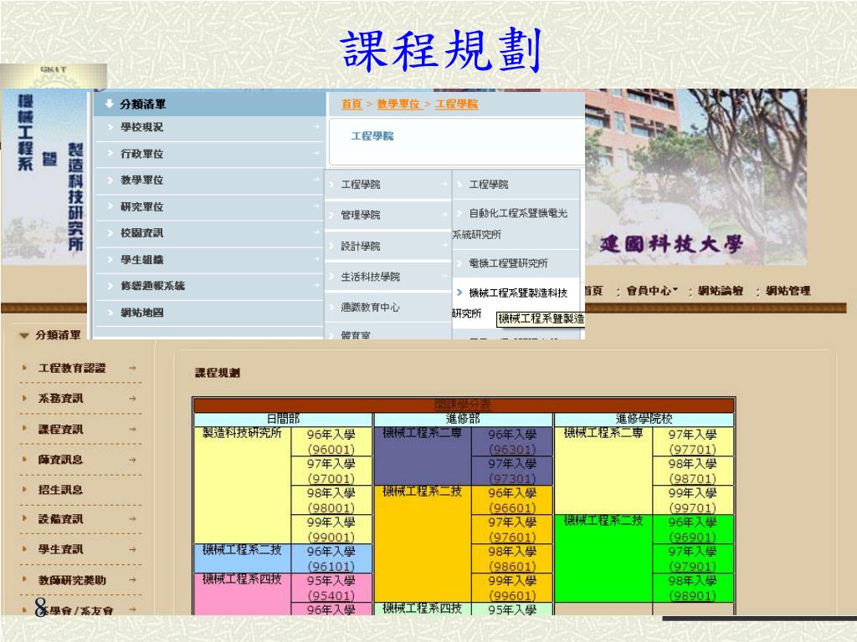The width and height of the screenshot is (857, 642).
Task: Open curriculum link (98601)
Action: (512, 567)
